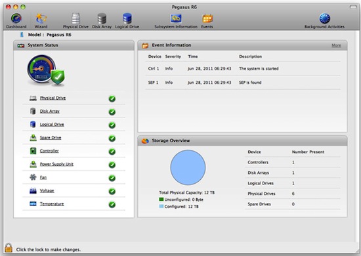This screenshot has width=361, height=256.
Task: Click the 'Total Physical Capacity: 12 TB' text
Action: click(186, 192)
